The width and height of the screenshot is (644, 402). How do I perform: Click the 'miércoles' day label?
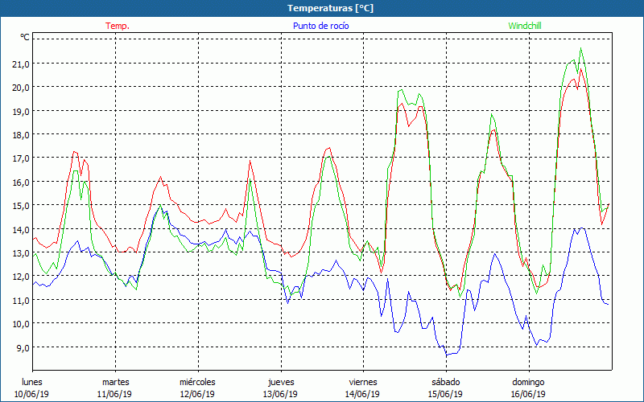pyautogui.click(x=197, y=383)
